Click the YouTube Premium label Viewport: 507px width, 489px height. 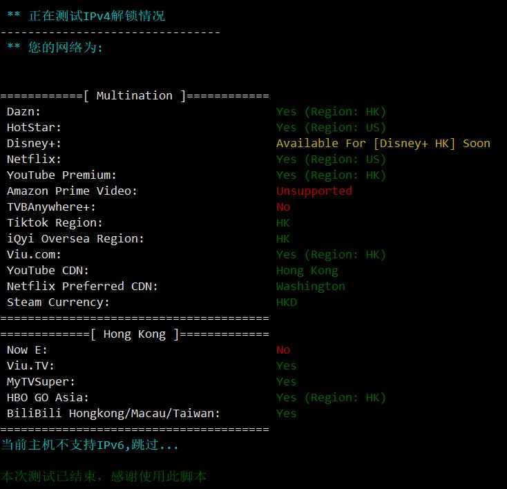62,175
